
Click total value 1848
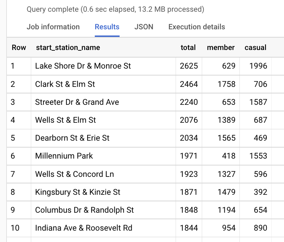189,210
